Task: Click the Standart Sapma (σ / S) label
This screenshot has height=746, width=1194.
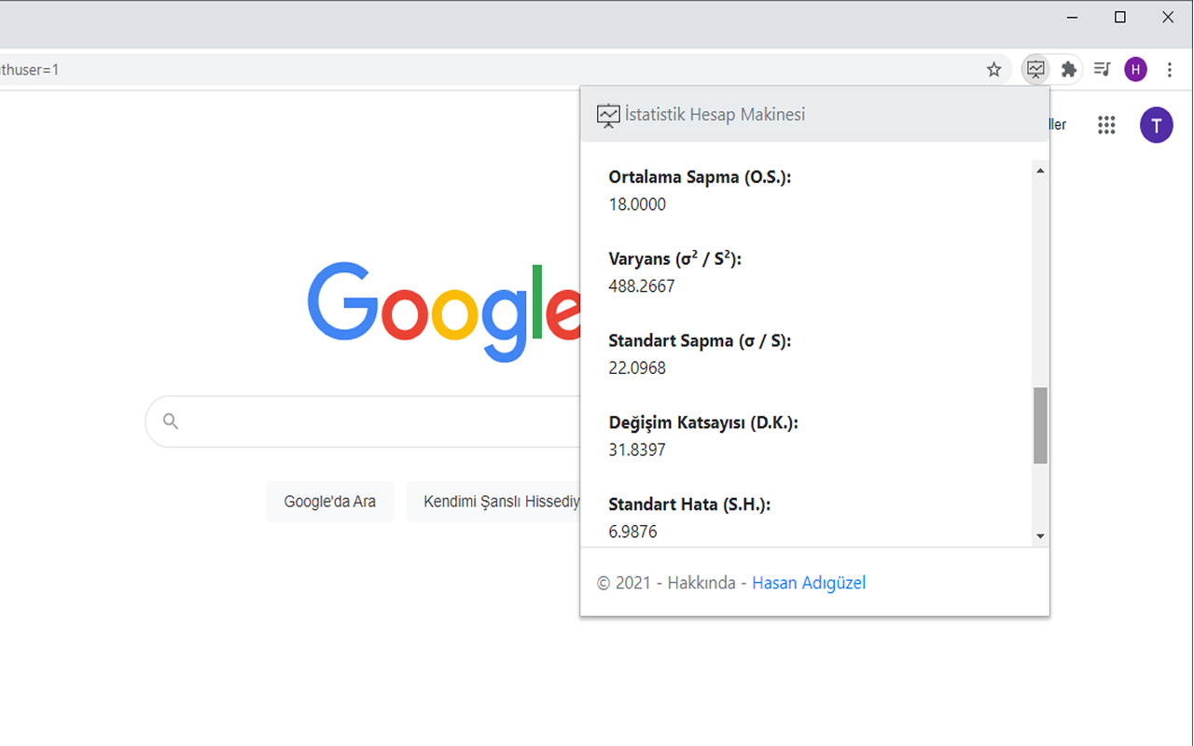Action: pyautogui.click(x=700, y=341)
